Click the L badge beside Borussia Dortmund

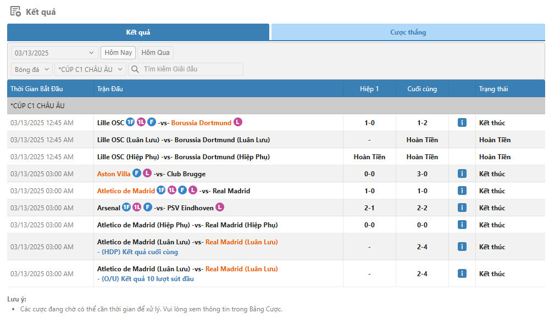(237, 122)
